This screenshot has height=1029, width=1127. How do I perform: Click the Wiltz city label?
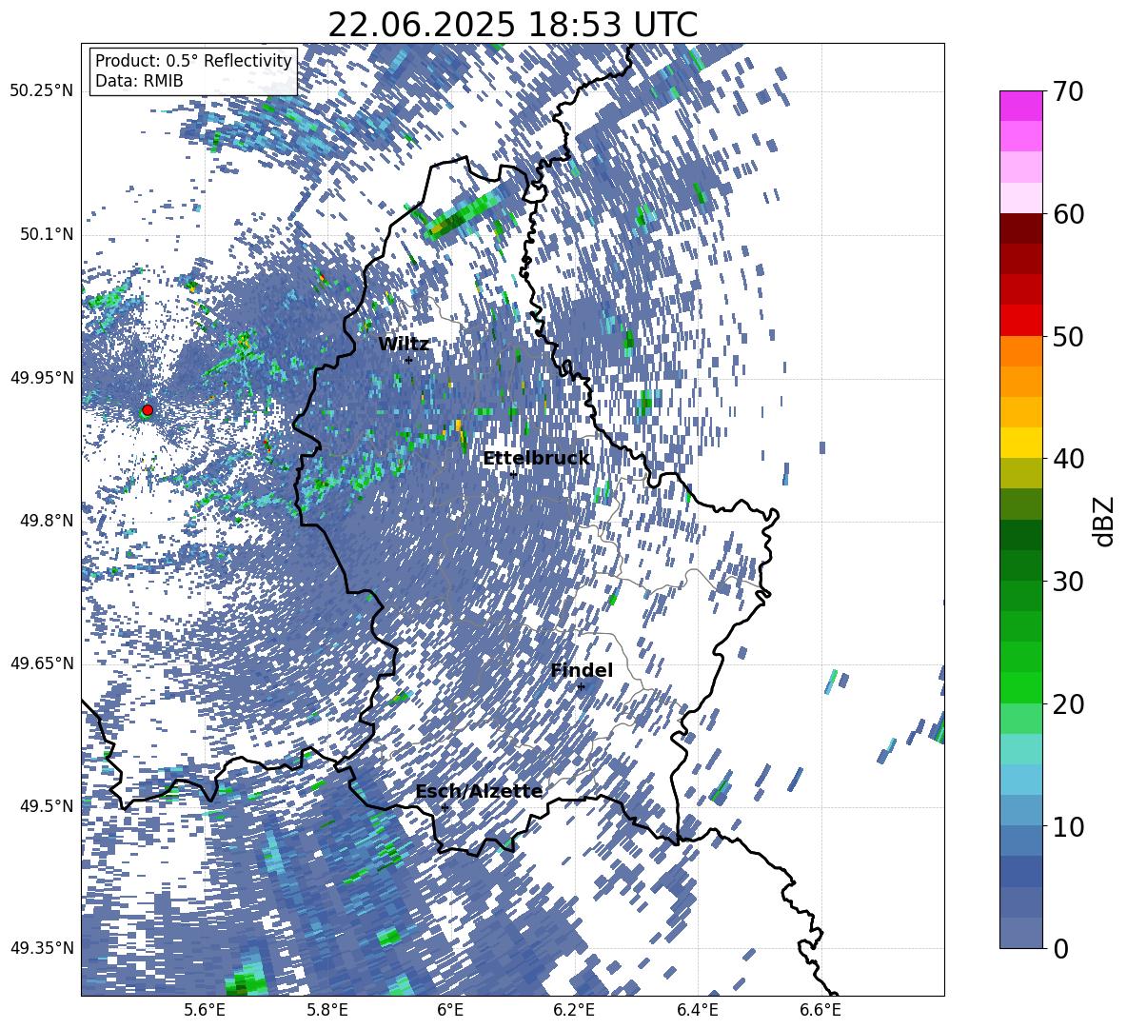point(404,345)
